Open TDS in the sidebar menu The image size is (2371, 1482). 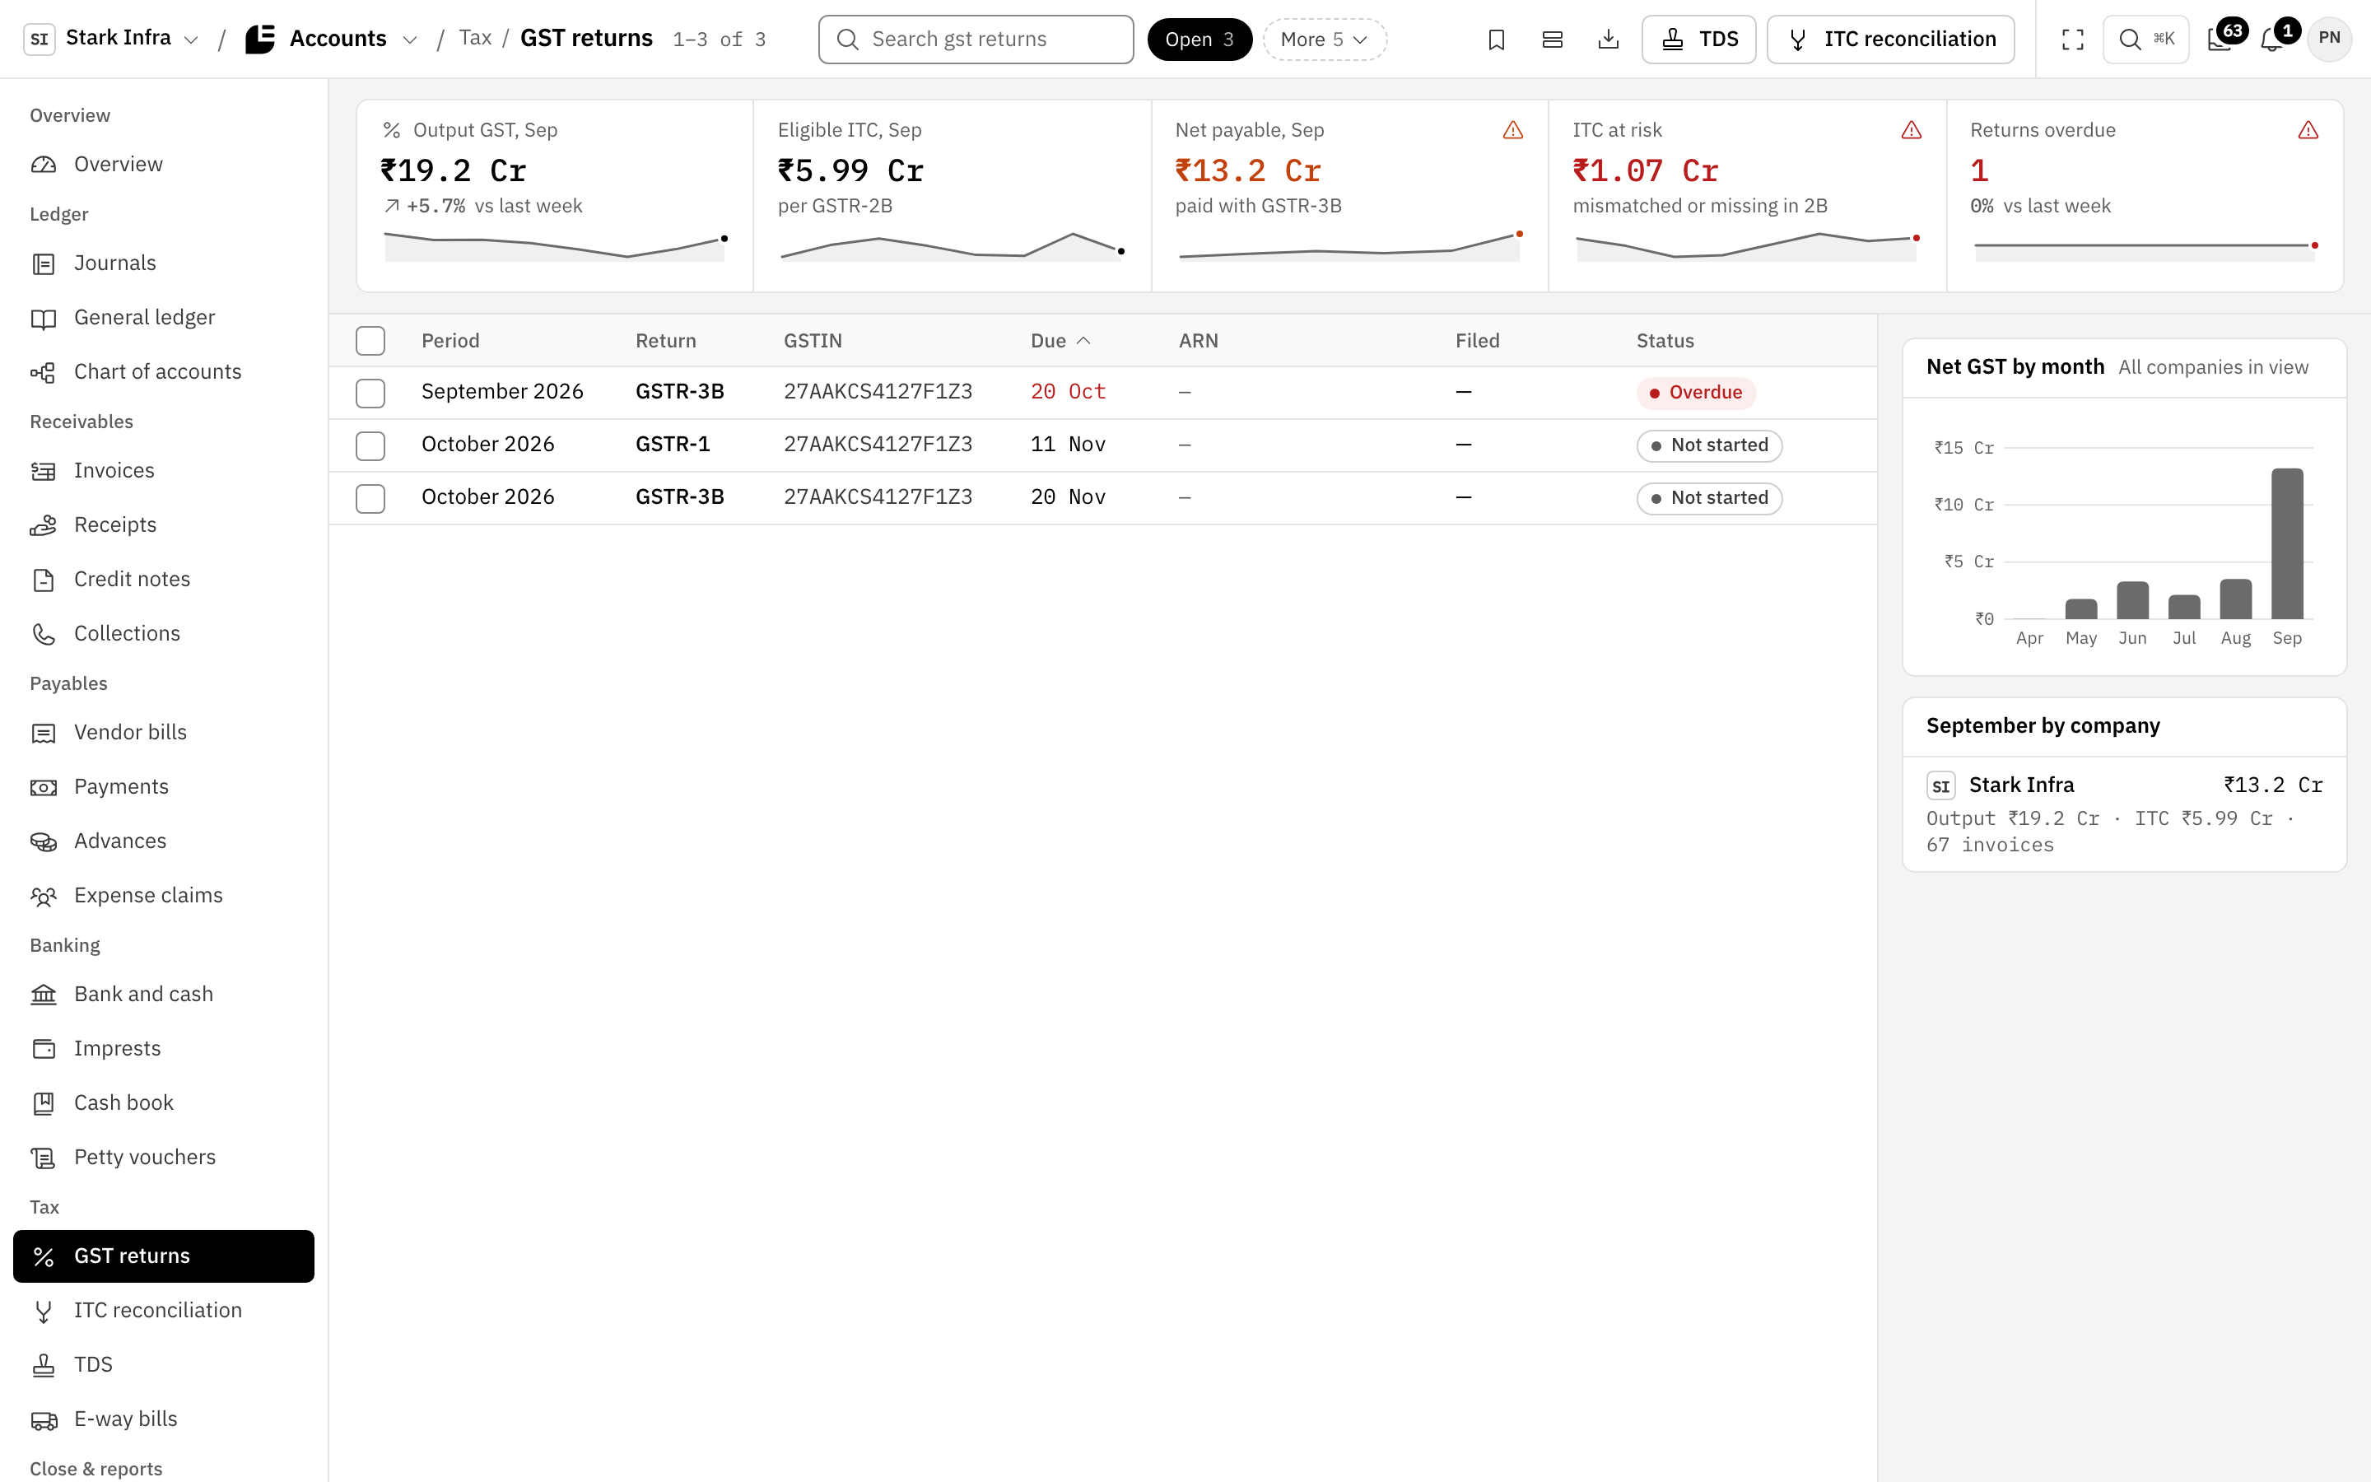(164, 1365)
